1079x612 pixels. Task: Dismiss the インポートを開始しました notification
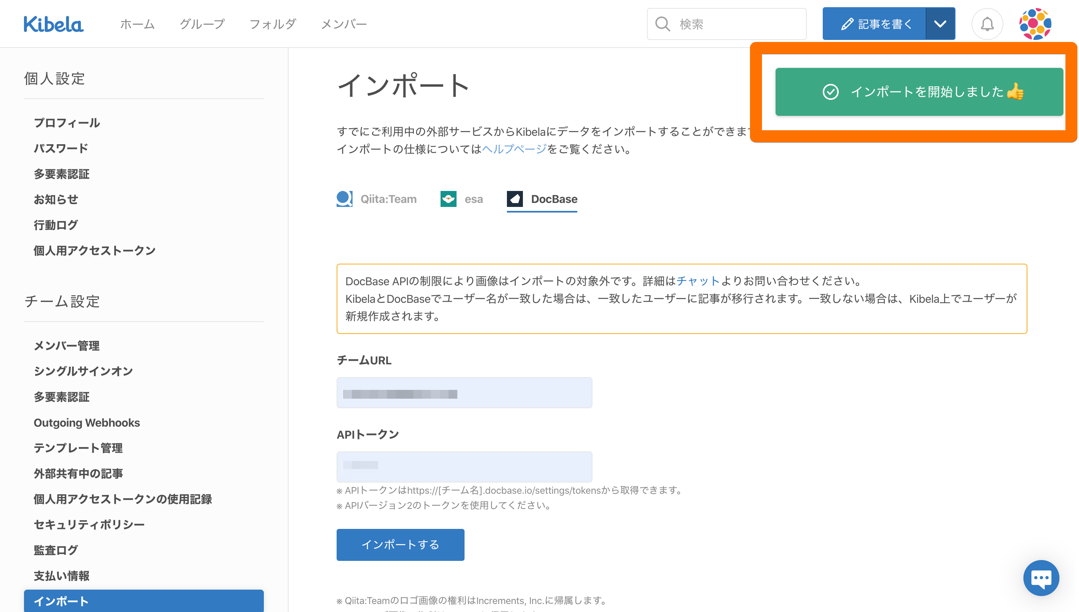click(x=919, y=91)
